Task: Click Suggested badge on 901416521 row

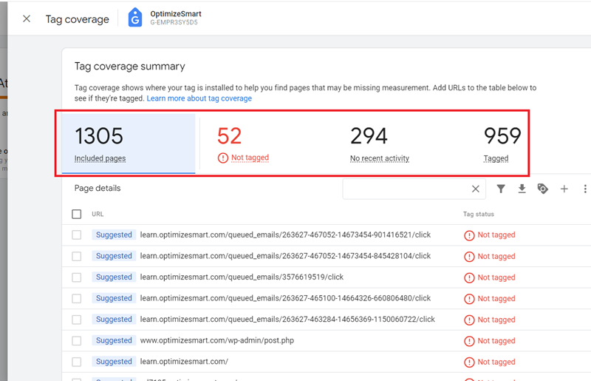Action: tap(114, 235)
